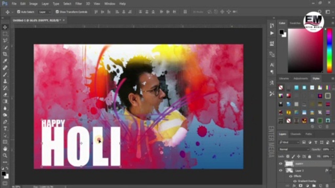Image resolution: width=335 pixels, height=188 pixels.
Task: Filter layers by type layers (T icon)
Action: tap(316, 142)
